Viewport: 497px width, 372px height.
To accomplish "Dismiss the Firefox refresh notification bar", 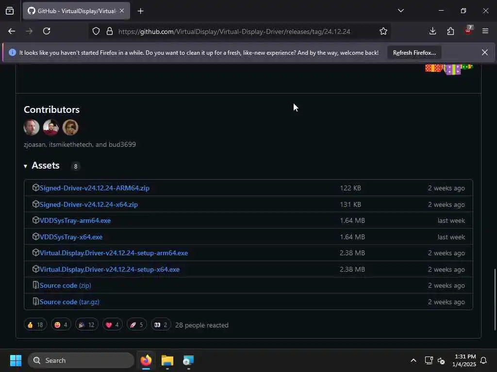I will [x=485, y=52].
